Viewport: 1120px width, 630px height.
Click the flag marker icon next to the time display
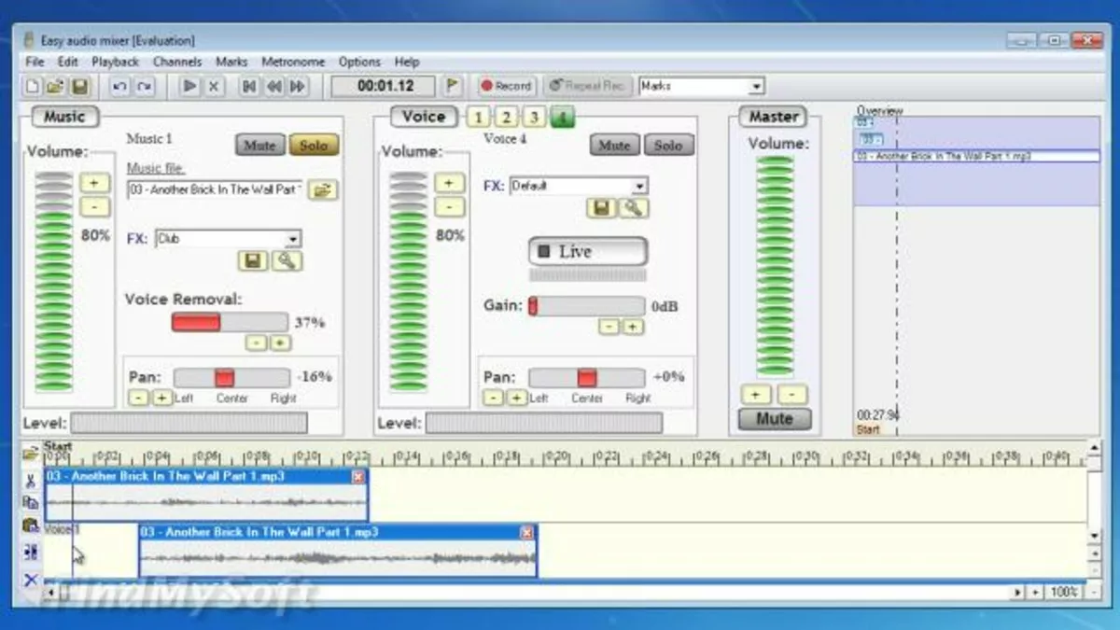(x=453, y=85)
